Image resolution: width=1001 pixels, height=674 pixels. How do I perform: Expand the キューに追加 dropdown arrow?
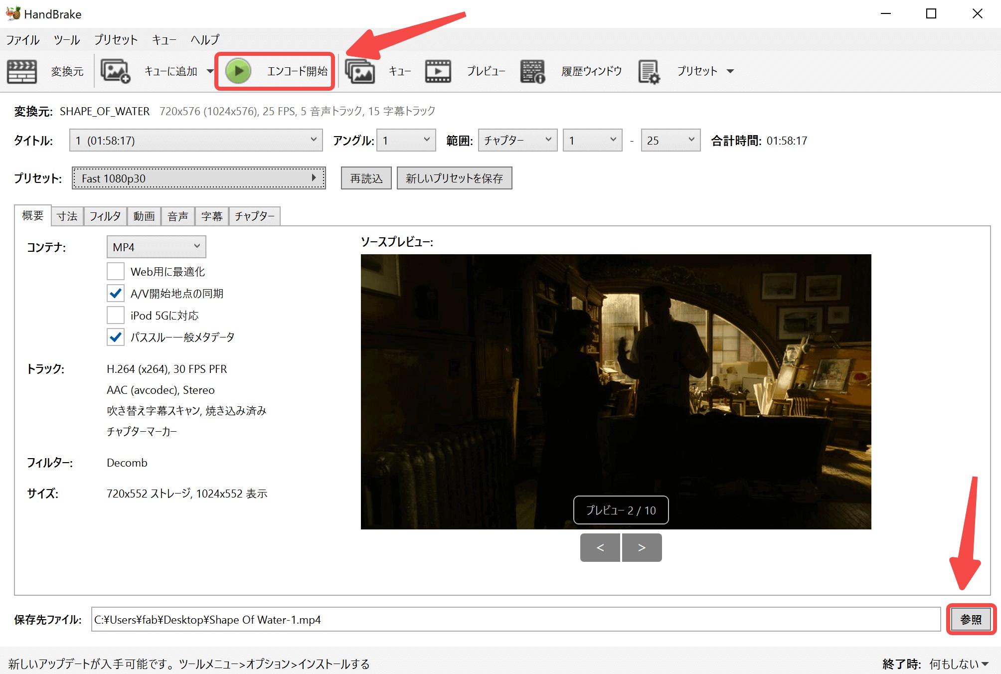tap(210, 71)
